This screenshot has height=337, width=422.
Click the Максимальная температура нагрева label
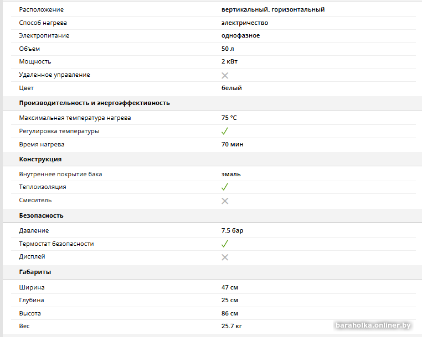[75, 118]
